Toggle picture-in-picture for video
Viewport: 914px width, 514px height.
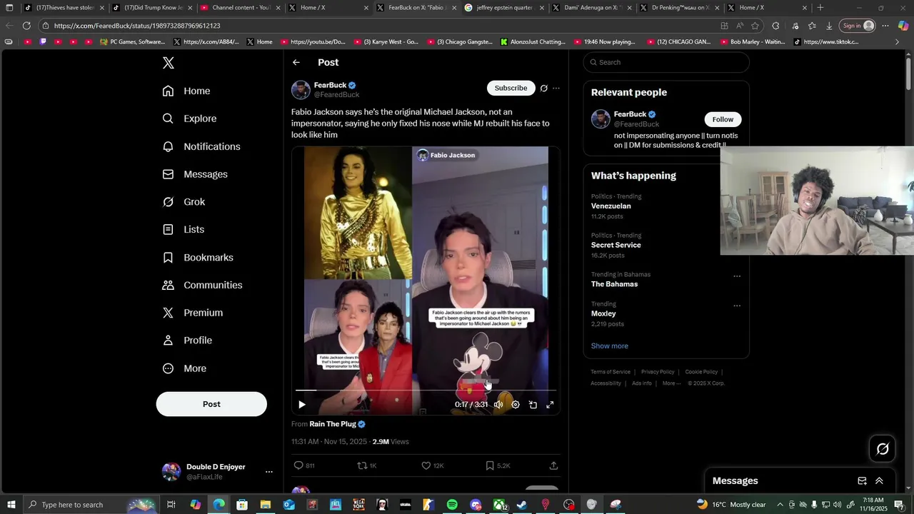(x=533, y=405)
